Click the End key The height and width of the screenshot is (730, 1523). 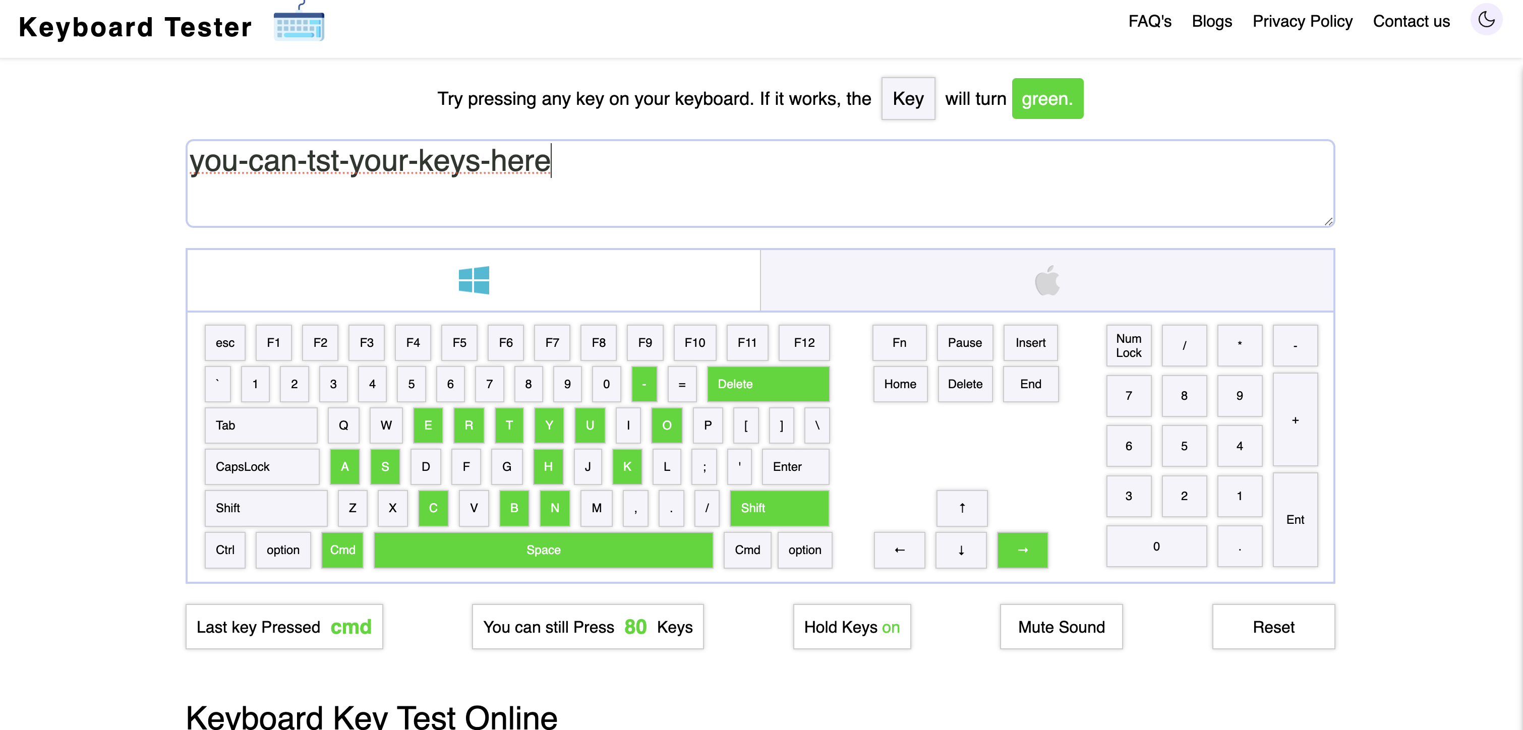coord(1030,384)
